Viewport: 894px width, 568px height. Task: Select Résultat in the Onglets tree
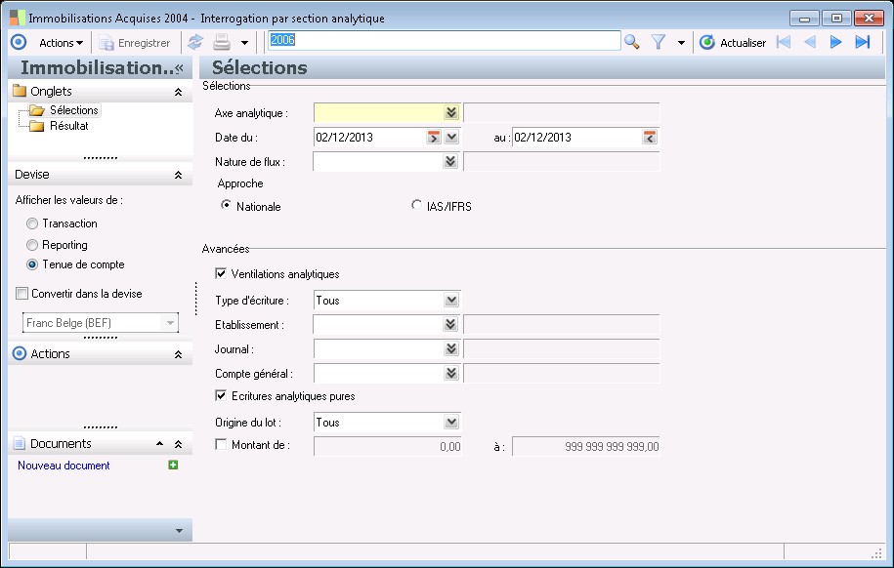click(68, 126)
